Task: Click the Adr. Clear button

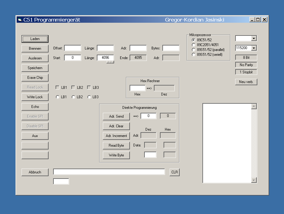Action: click(116, 126)
